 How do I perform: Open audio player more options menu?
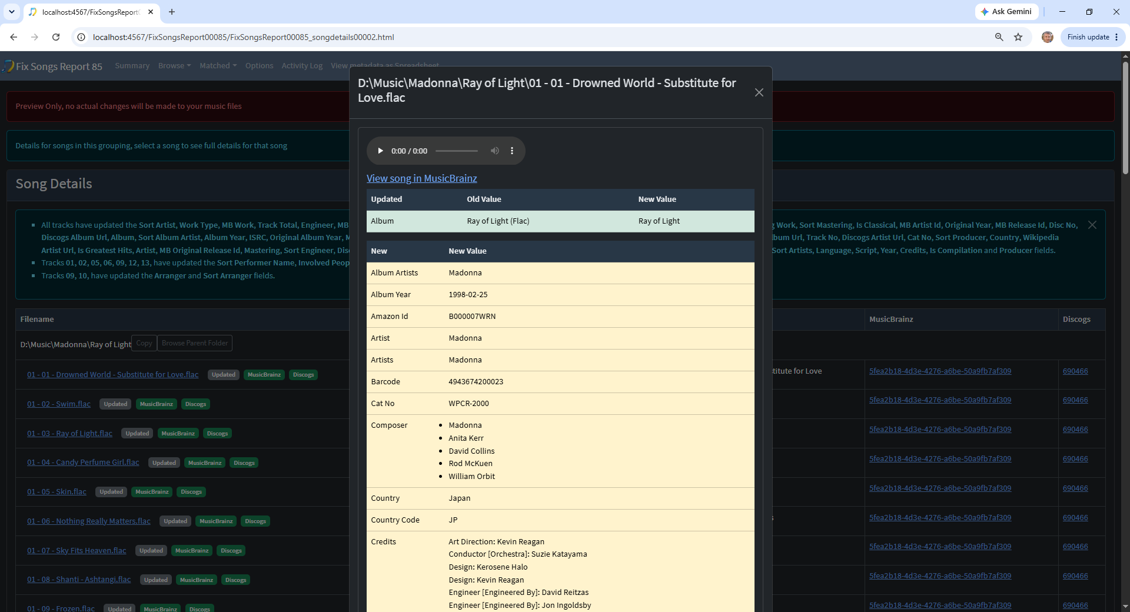[512, 151]
